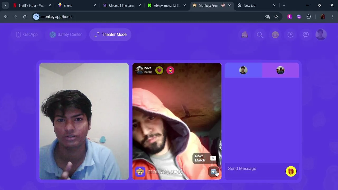
Task: Go back to previous page
Action: pos(6,17)
